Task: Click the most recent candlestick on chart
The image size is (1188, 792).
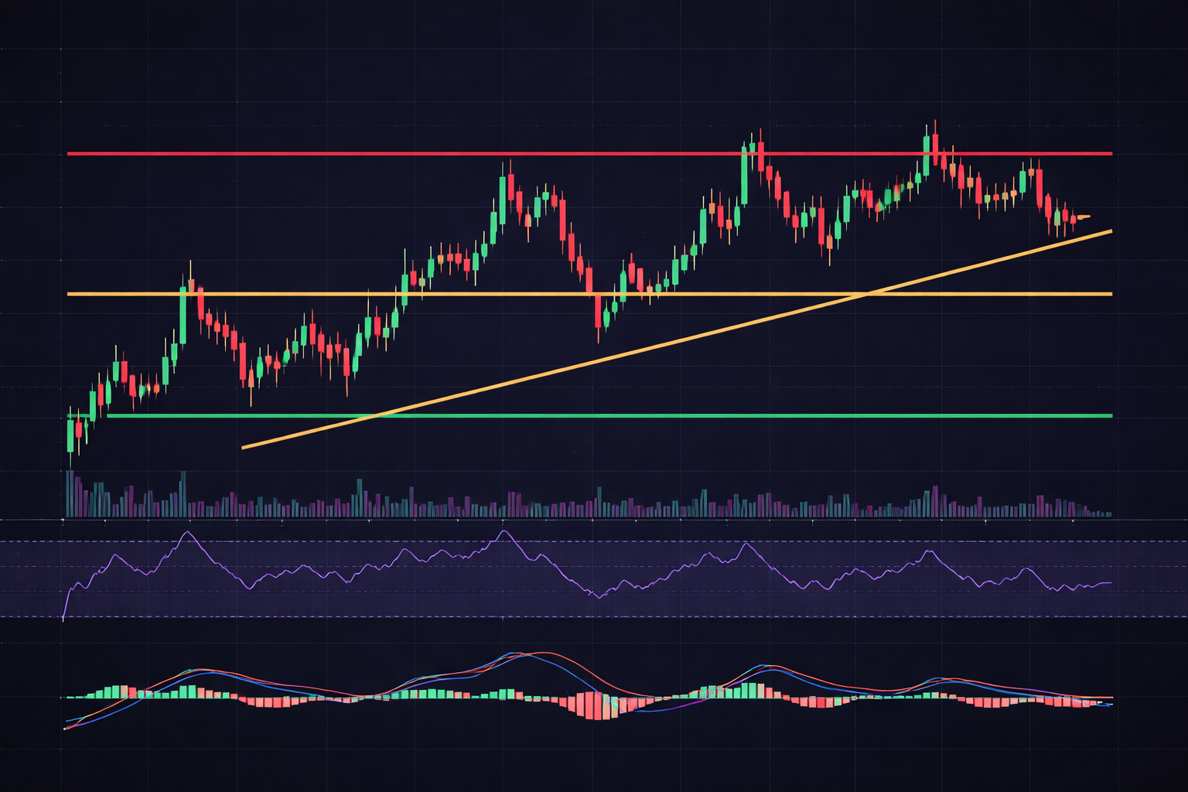Action: [x=1083, y=217]
